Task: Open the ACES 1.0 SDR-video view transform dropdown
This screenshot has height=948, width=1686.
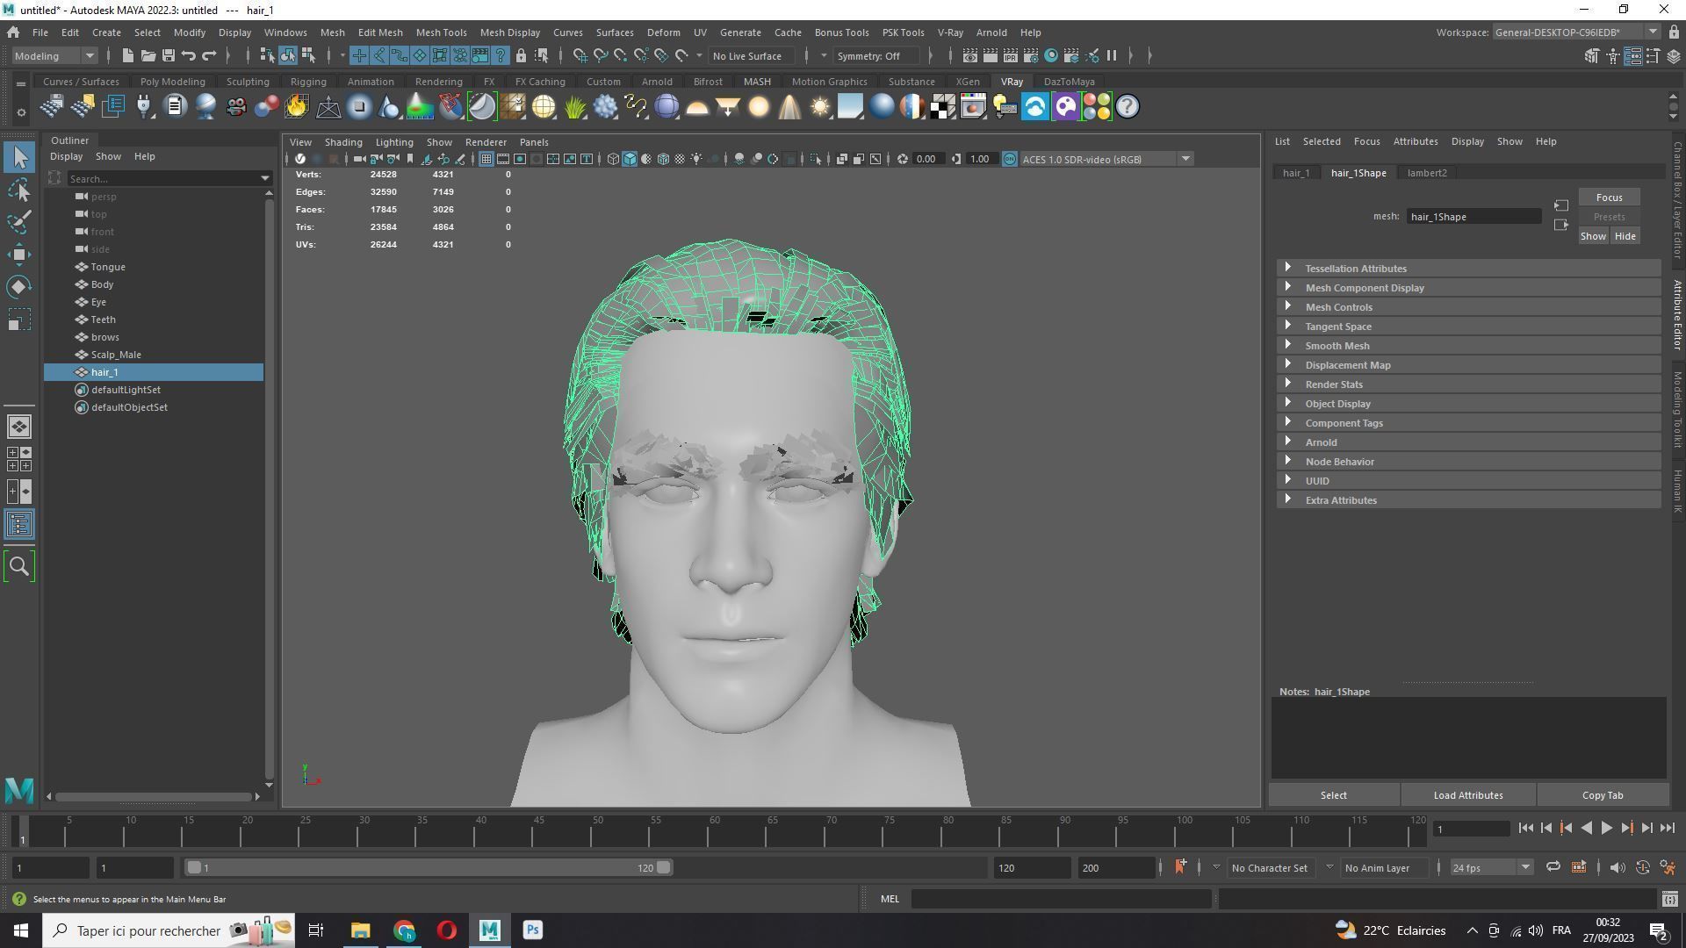Action: pos(1106,159)
